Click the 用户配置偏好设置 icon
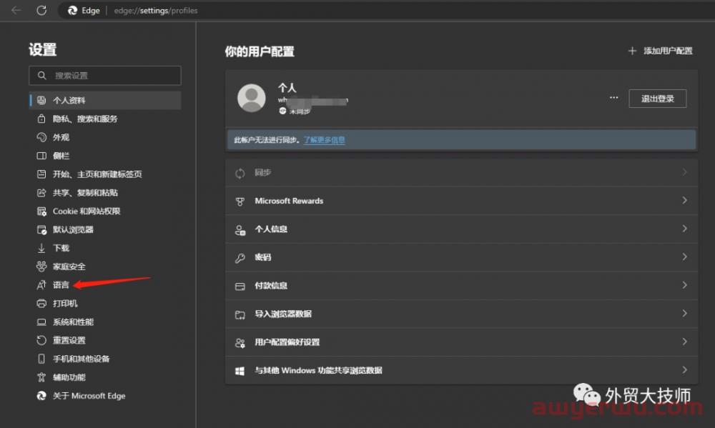 [x=240, y=343]
